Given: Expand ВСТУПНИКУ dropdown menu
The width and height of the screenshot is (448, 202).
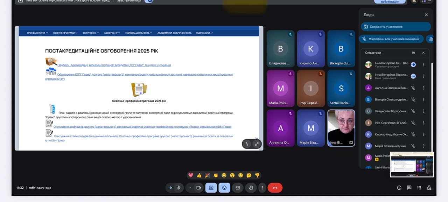Looking at the screenshot, I should coord(91,33).
